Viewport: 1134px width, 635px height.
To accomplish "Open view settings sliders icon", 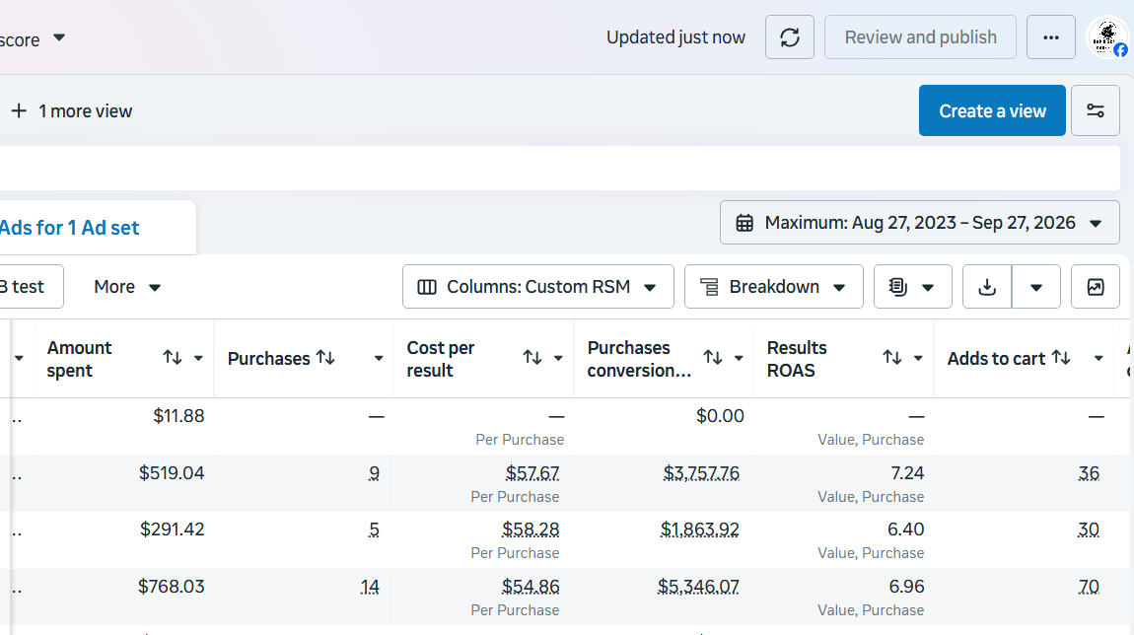I will coord(1095,110).
